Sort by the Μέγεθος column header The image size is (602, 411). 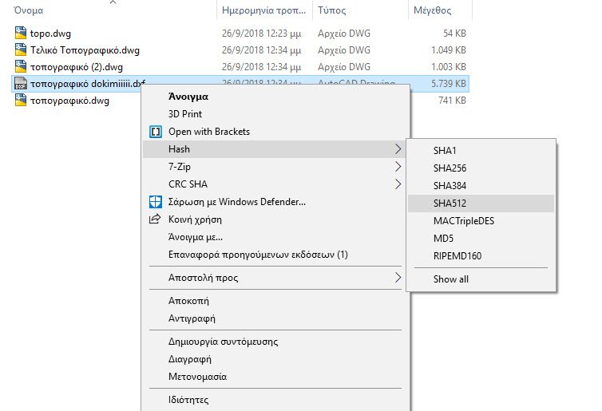pos(432,11)
